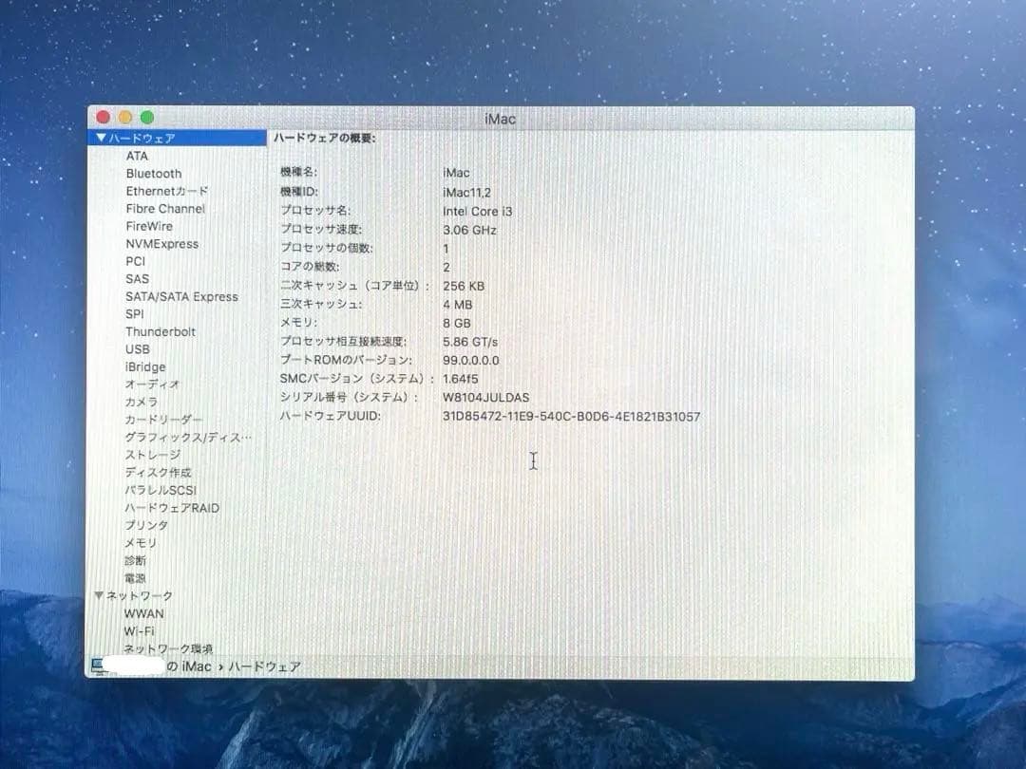Click the hardware UUID value

571,417
